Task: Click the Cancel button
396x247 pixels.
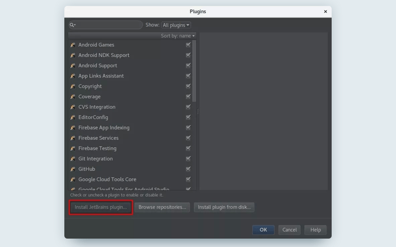Action: click(x=290, y=230)
